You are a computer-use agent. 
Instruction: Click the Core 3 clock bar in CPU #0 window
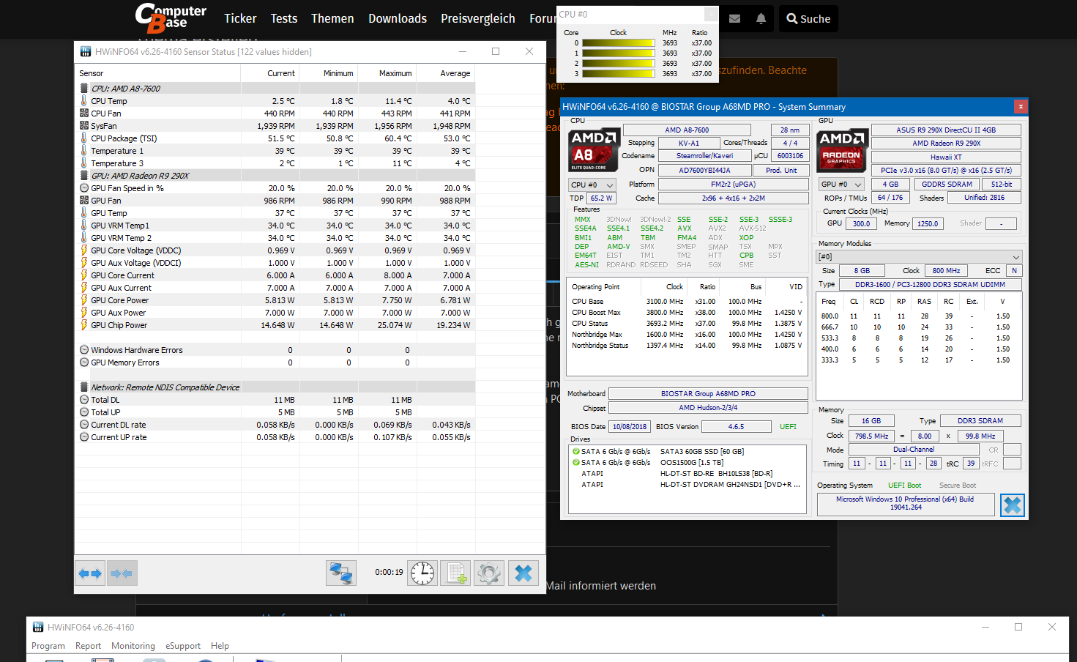tap(619, 74)
